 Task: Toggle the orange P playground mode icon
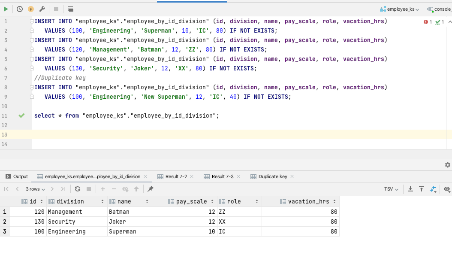[31, 9]
